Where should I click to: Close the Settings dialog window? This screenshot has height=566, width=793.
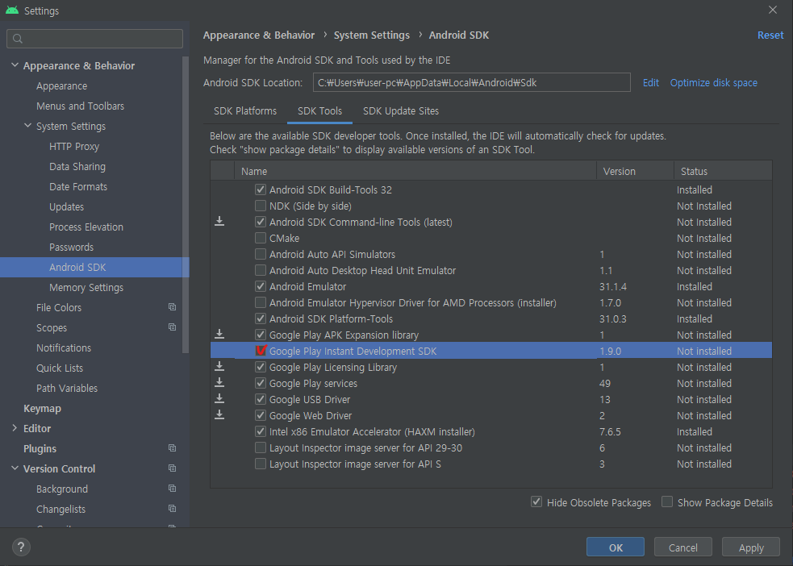[773, 10]
